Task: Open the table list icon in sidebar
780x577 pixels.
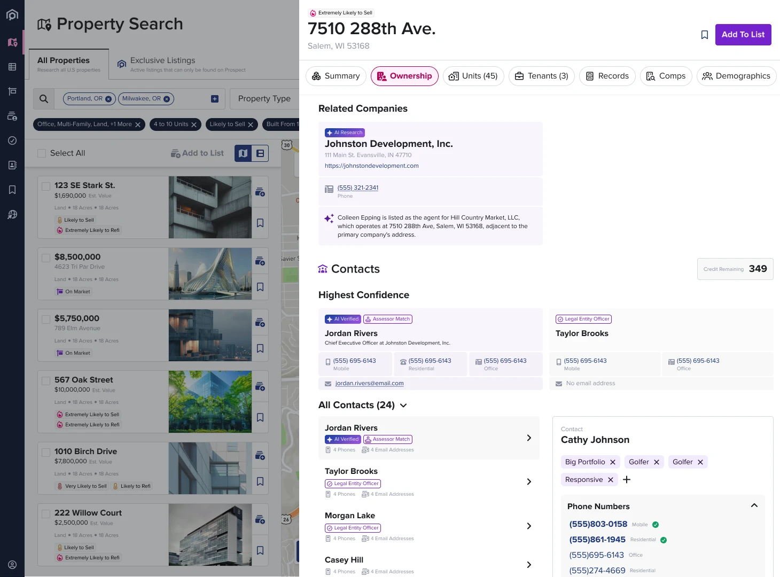Action: click(x=12, y=67)
